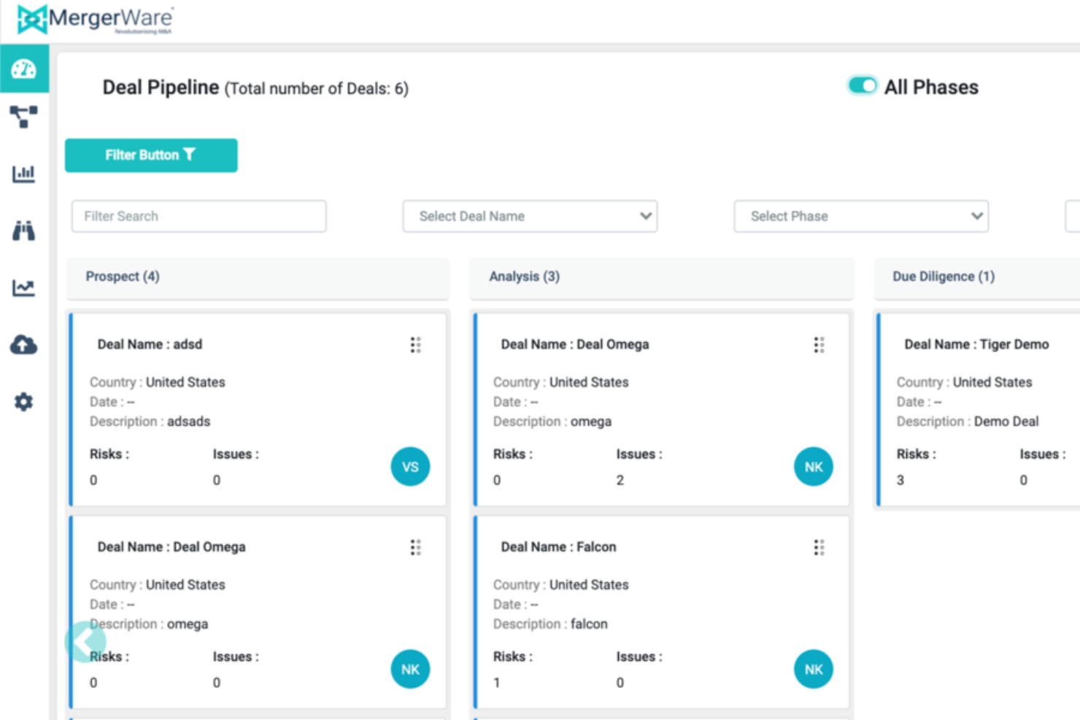This screenshot has height=720, width=1080.
Task: Open the options menu on the Falcon deal card
Action: [818, 546]
